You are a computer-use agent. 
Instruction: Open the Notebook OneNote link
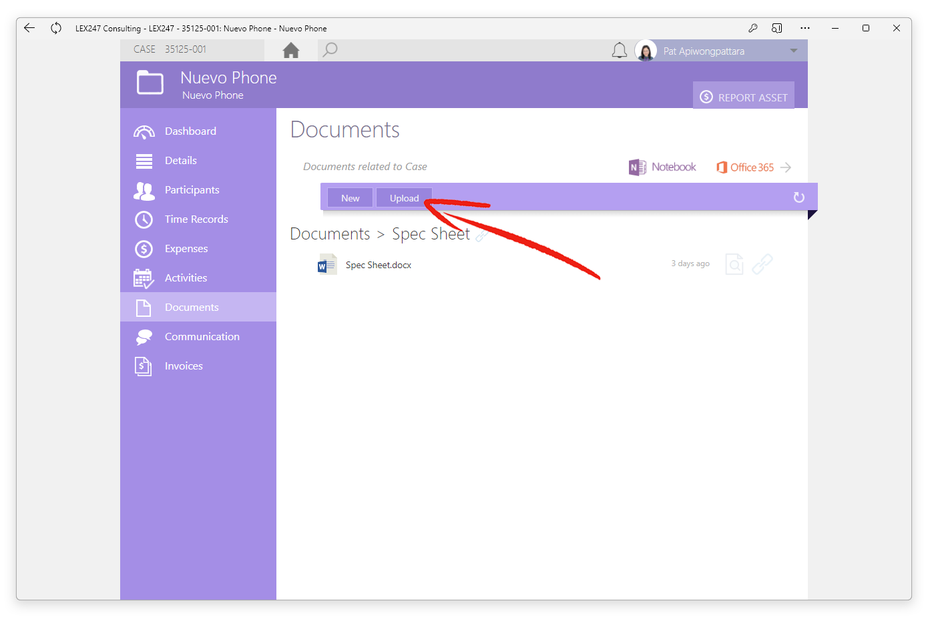pyautogui.click(x=662, y=167)
